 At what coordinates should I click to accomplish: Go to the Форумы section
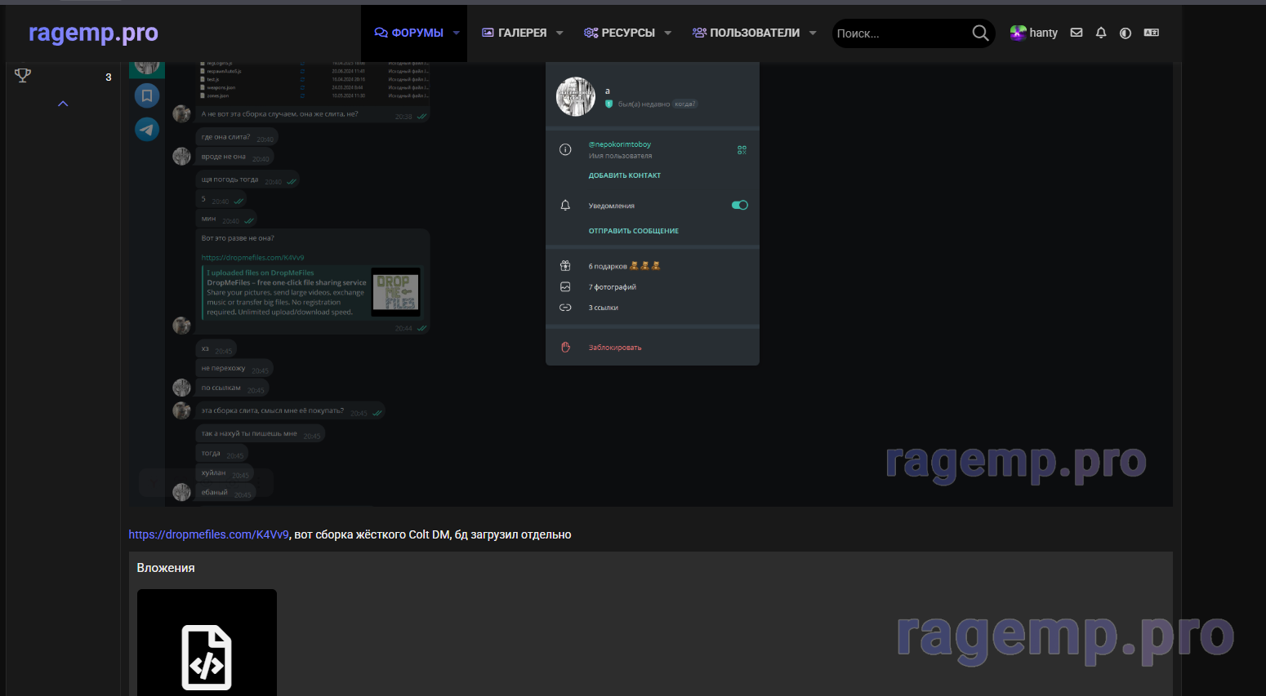(x=409, y=33)
